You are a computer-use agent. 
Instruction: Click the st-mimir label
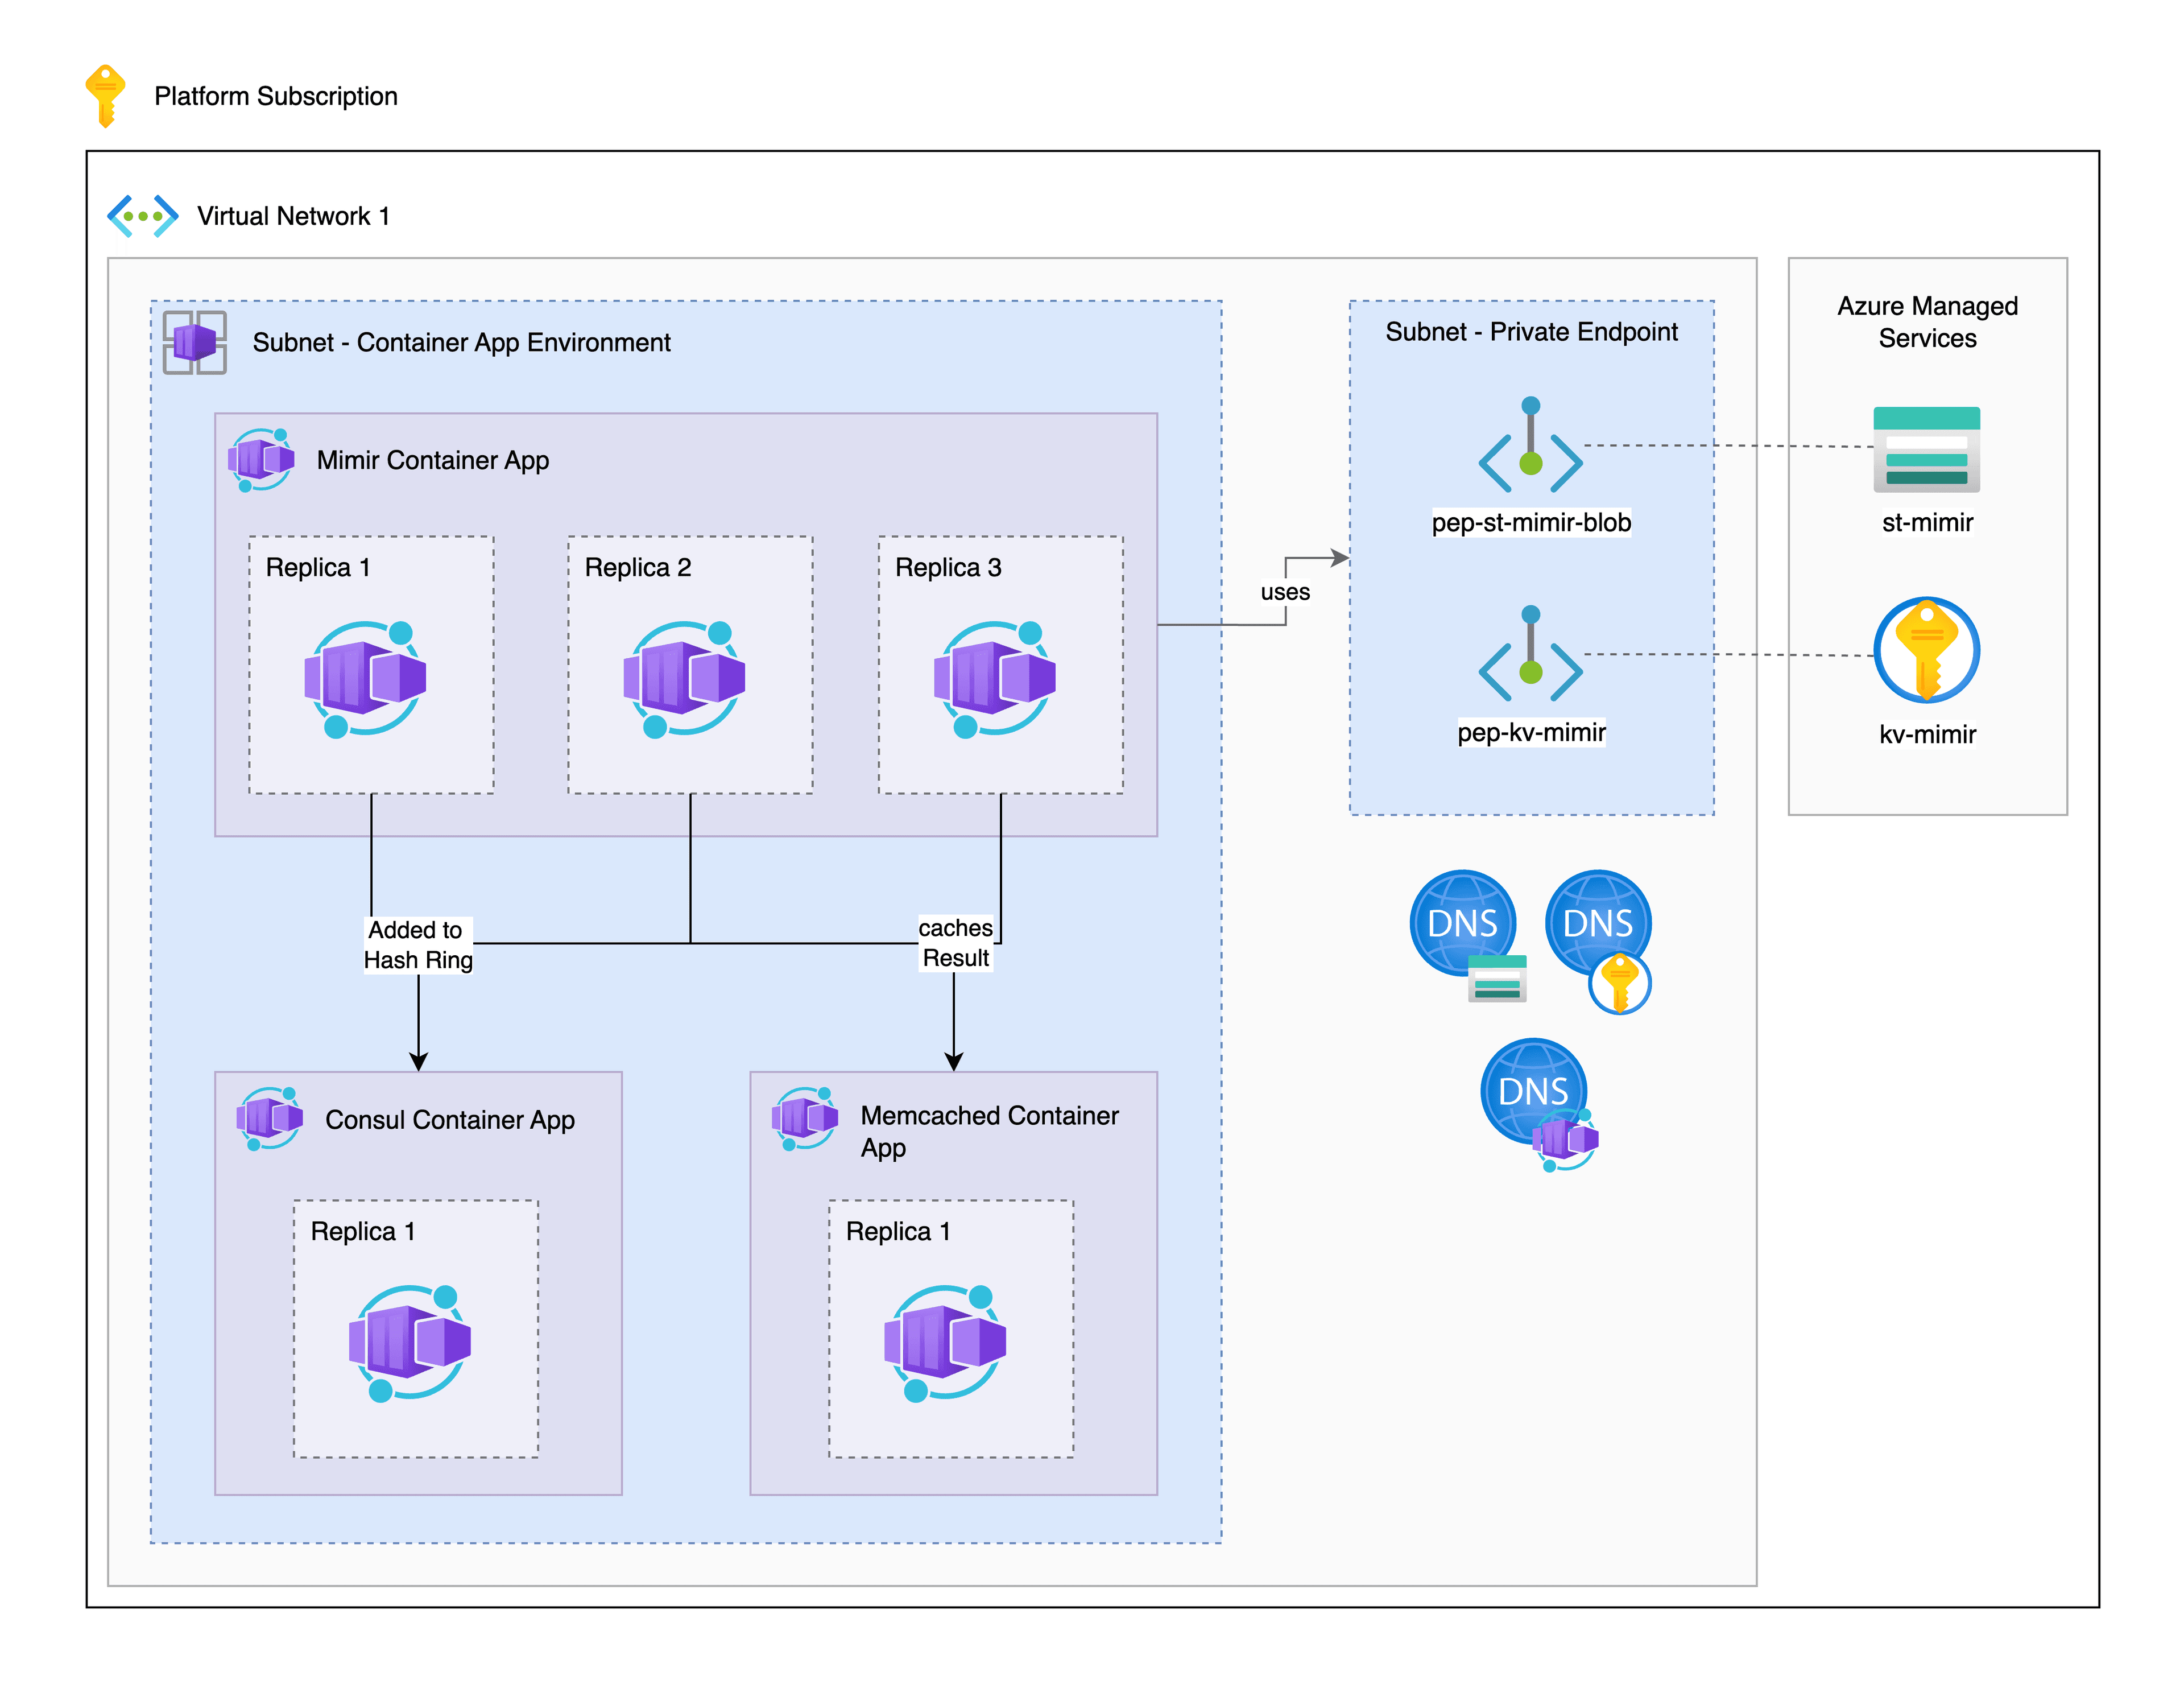[1927, 522]
